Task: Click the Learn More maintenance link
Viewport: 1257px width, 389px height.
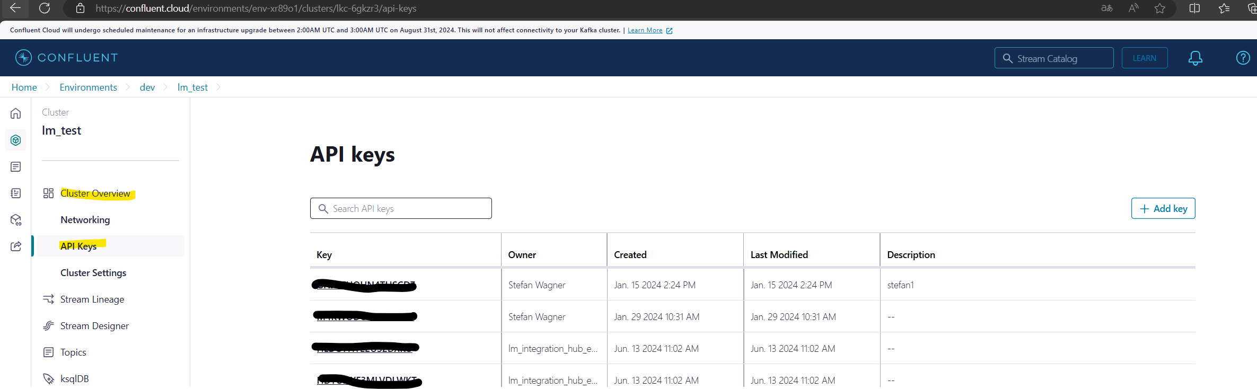Action: click(x=645, y=30)
